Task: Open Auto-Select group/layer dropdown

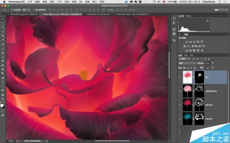Action: [26, 10]
